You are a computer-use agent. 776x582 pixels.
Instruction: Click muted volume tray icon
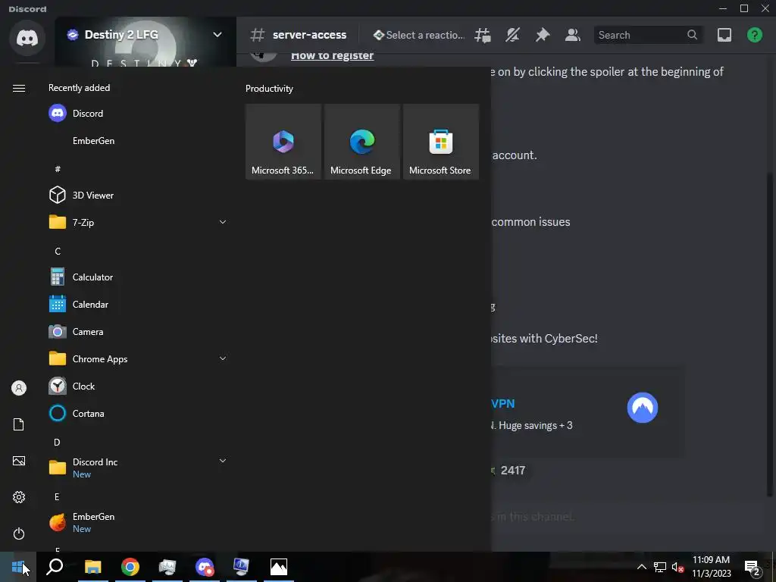(677, 567)
